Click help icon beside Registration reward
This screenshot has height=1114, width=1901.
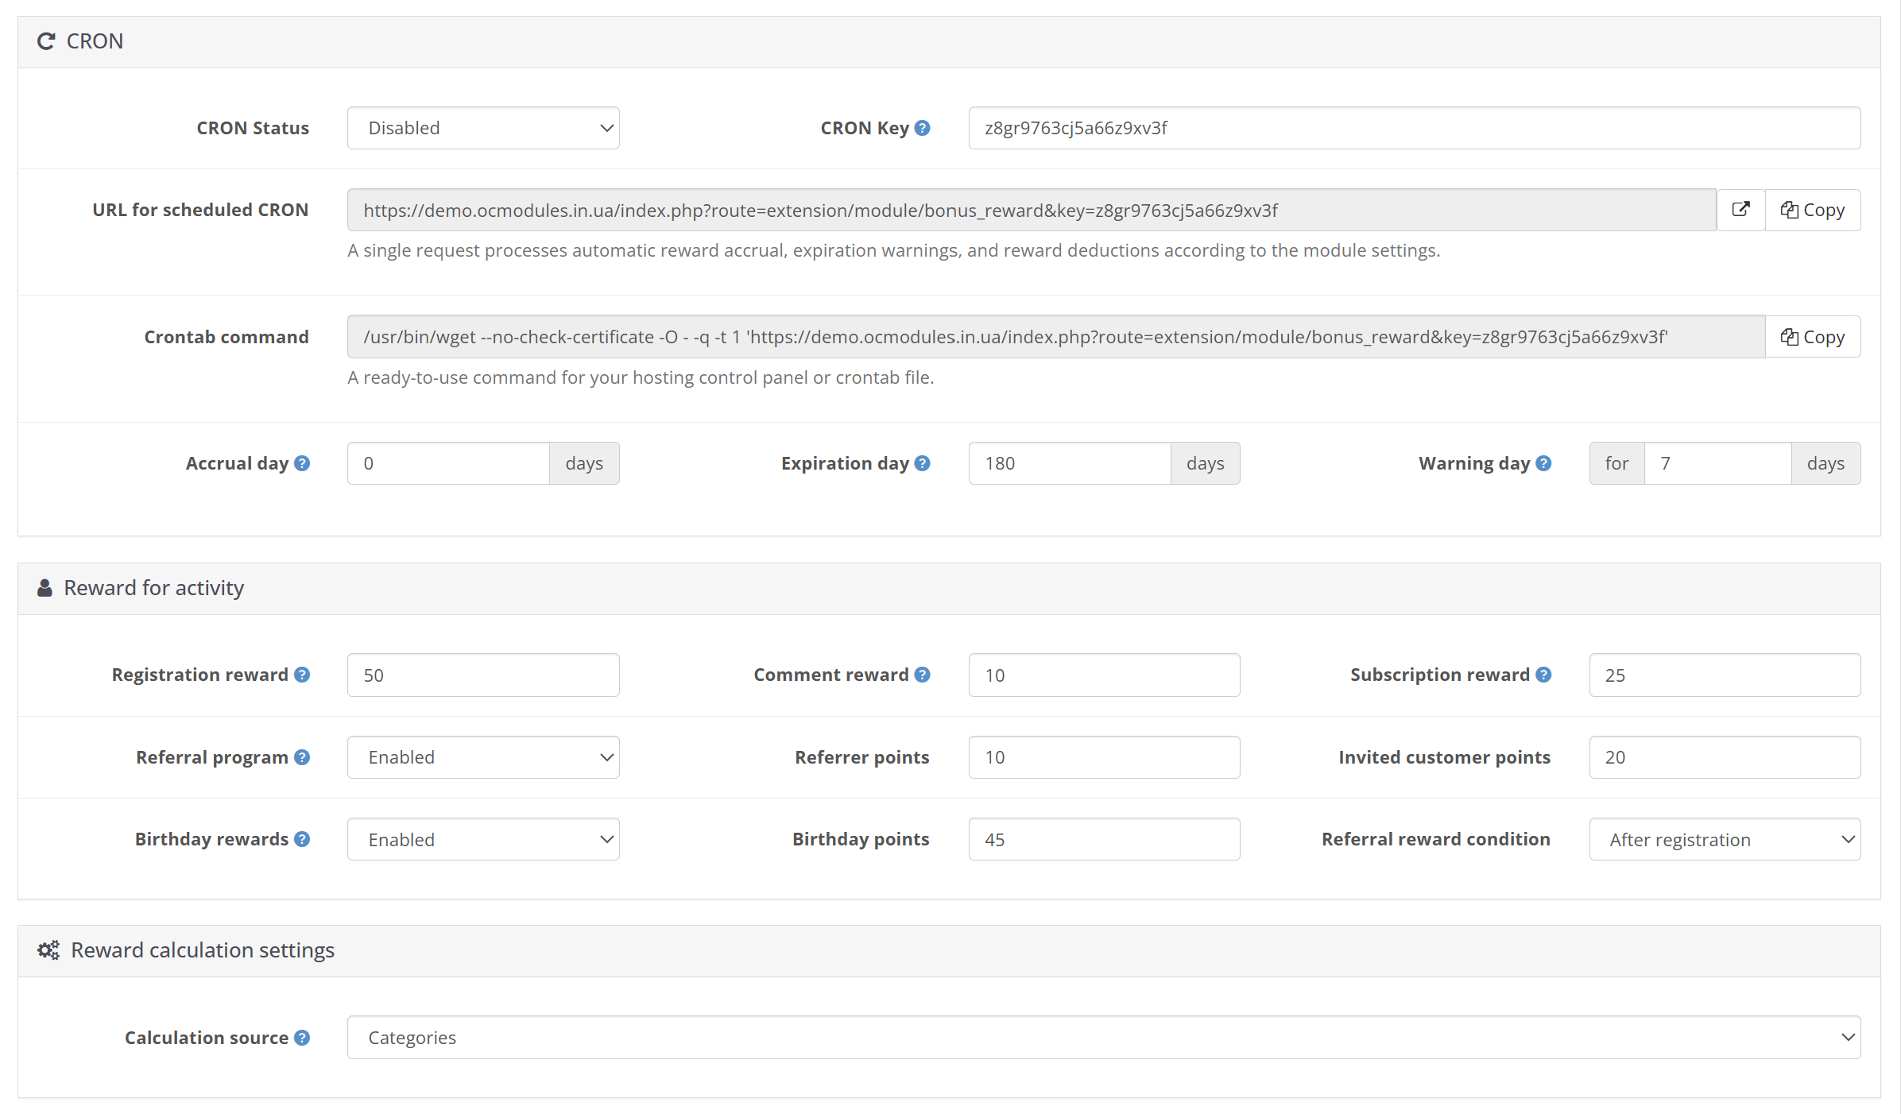click(302, 675)
